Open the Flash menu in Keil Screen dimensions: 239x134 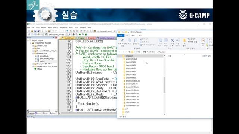point(50,28)
